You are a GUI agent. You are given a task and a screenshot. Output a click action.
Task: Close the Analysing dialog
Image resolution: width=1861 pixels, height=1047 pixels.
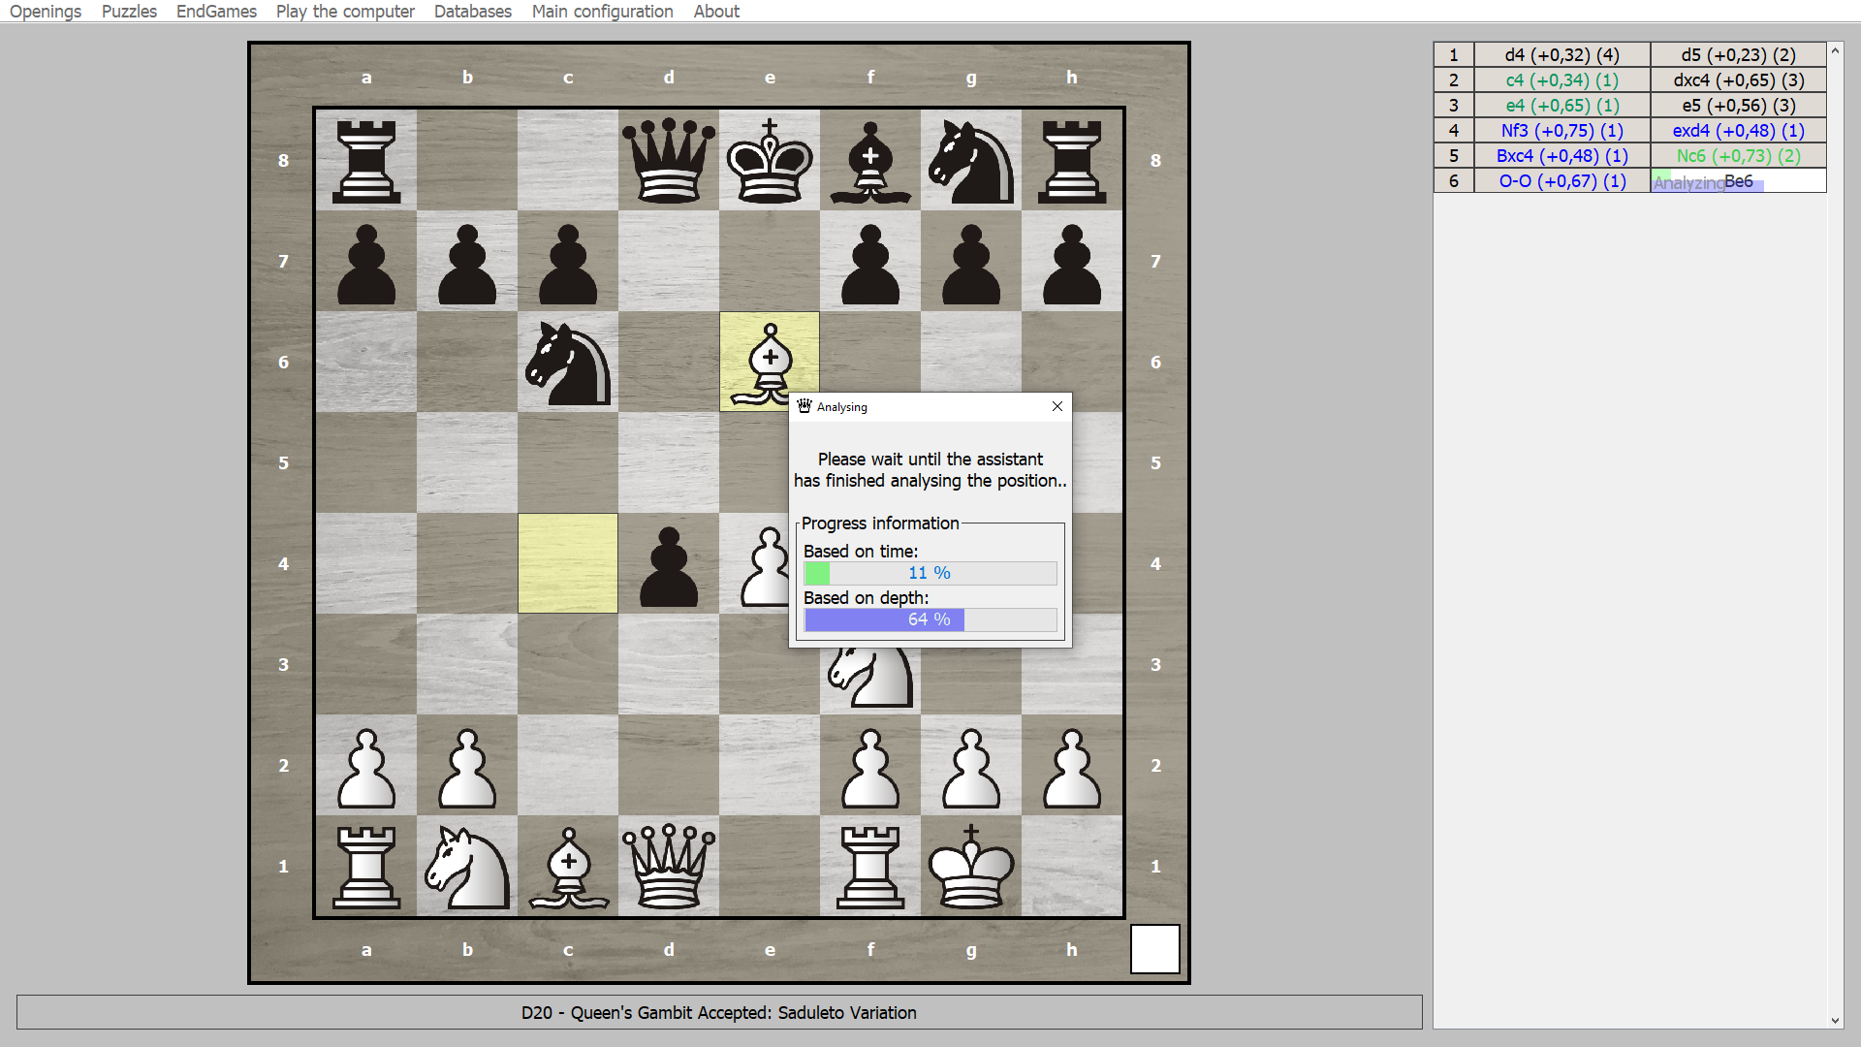coord(1057,406)
